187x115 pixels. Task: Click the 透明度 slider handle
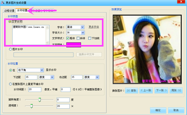[31, 106]
